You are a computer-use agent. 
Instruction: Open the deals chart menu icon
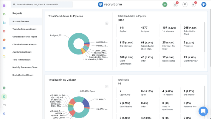(x=107, y=87)
